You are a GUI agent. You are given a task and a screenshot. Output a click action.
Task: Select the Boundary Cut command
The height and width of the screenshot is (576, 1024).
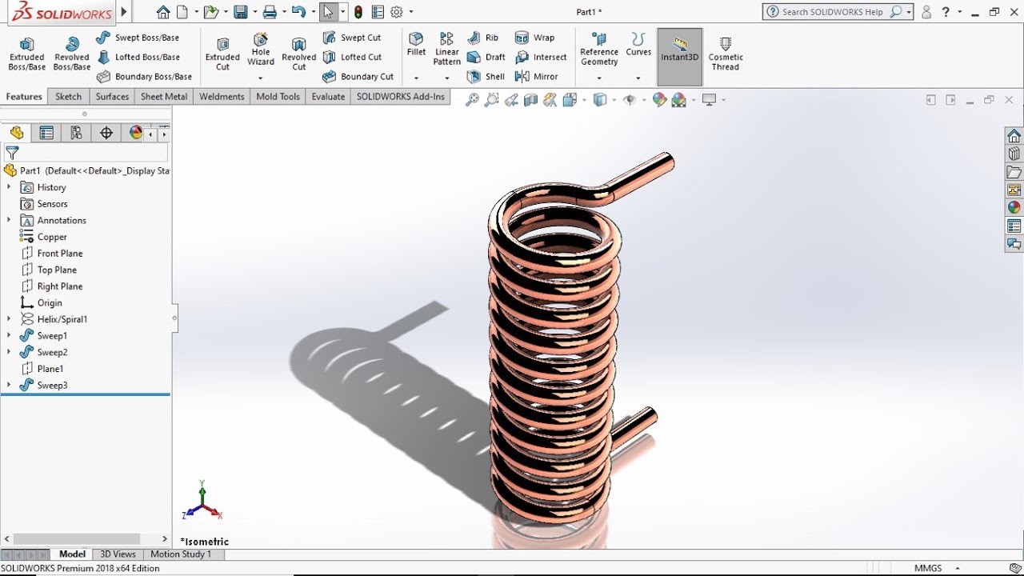coord(358,77)
